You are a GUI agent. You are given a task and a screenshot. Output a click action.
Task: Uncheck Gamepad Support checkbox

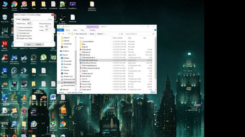pyautogui.click(x=18, y=35)
